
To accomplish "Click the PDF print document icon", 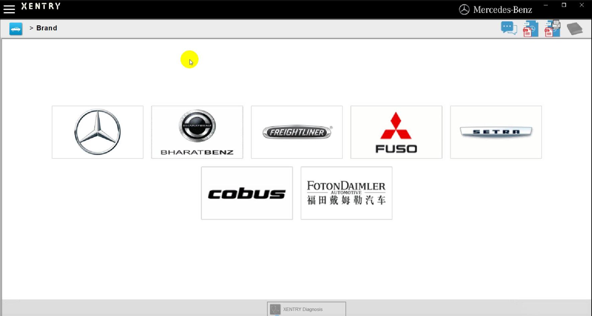I will click(552, 29).
